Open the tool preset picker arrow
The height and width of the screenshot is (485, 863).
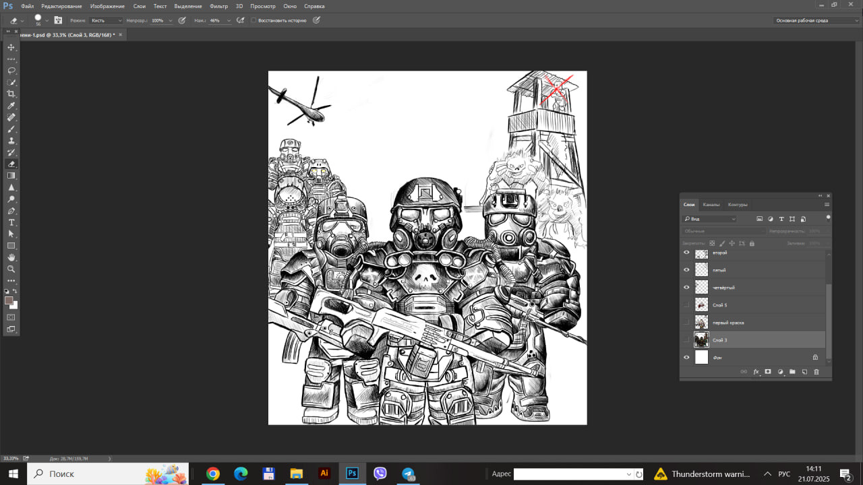tap(22, 20)
